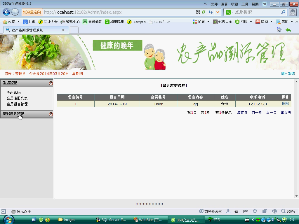Click the 截图 screenshot tool
This screenshot has height=224, width=299.
(x=282, y=22)
